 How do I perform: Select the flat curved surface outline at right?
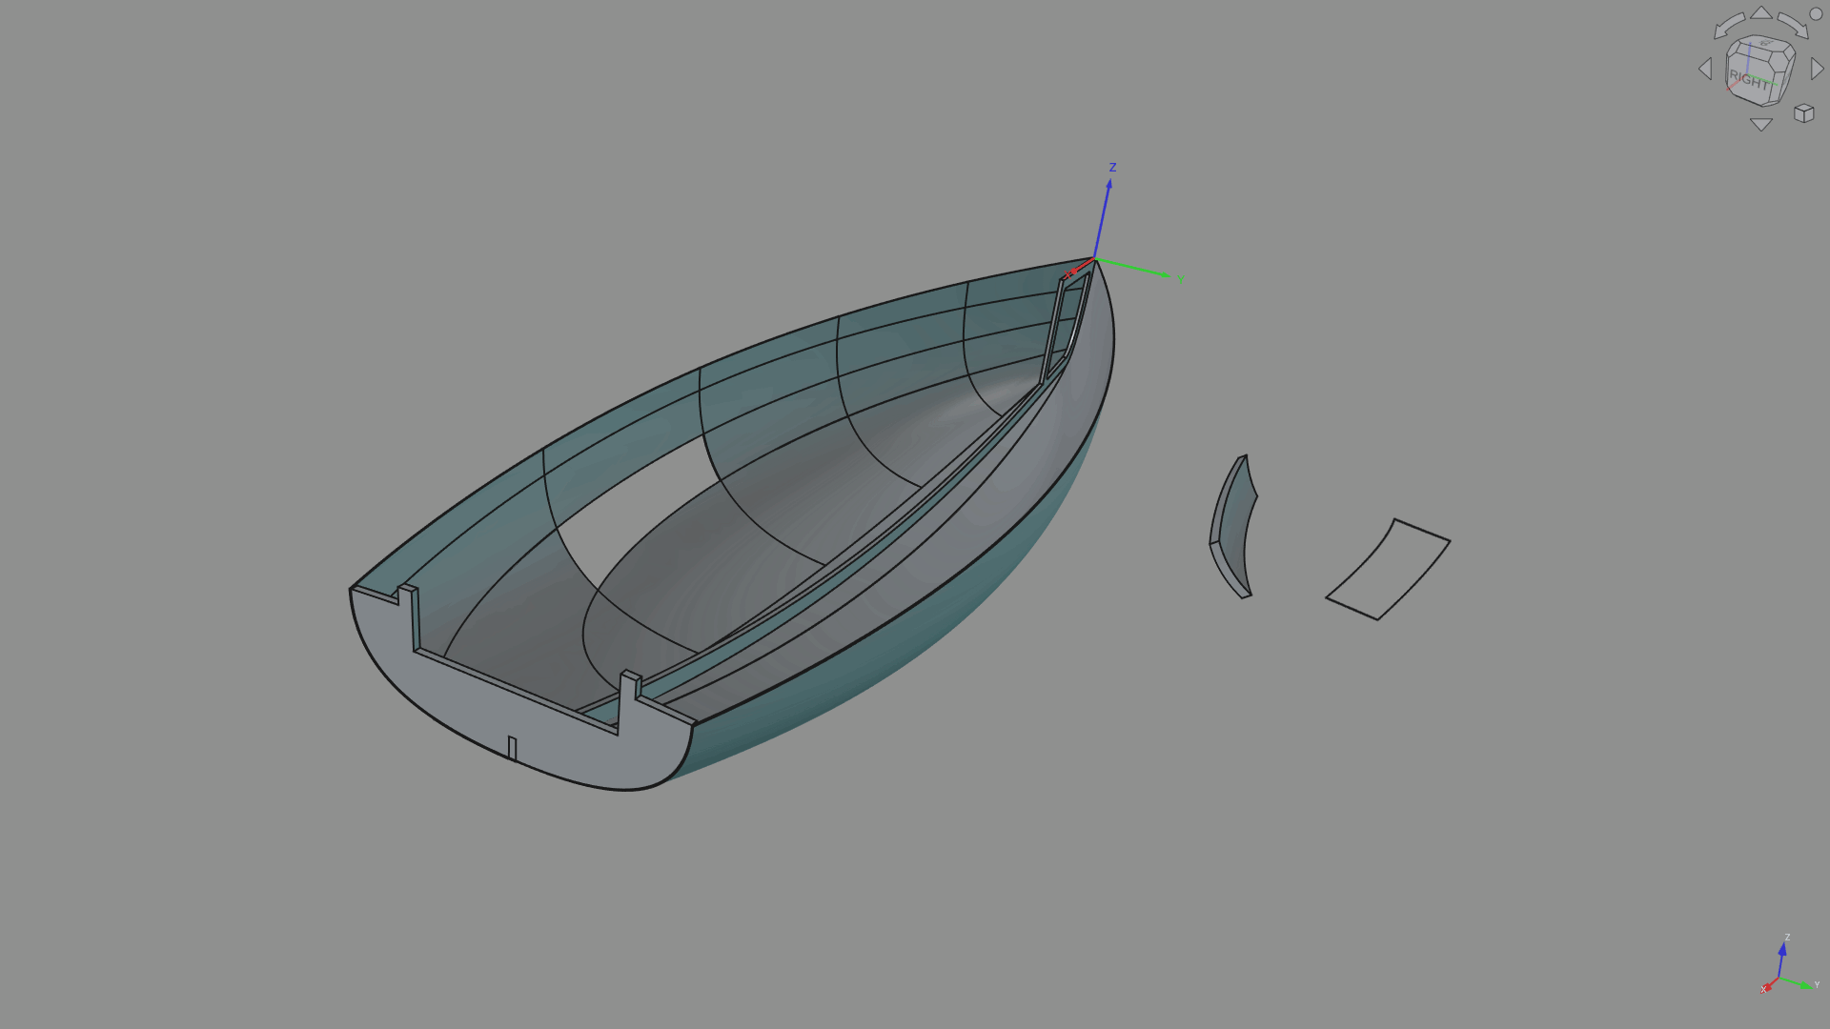click(x=1388, y=570)
